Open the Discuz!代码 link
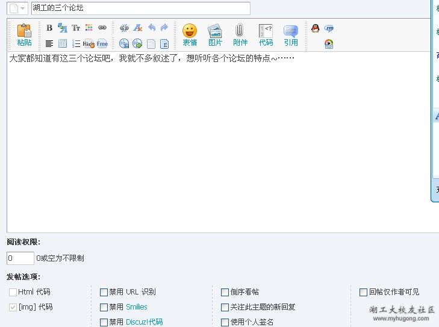The width and height of the screenshot is (439, 327). click(x=144, y=322)
